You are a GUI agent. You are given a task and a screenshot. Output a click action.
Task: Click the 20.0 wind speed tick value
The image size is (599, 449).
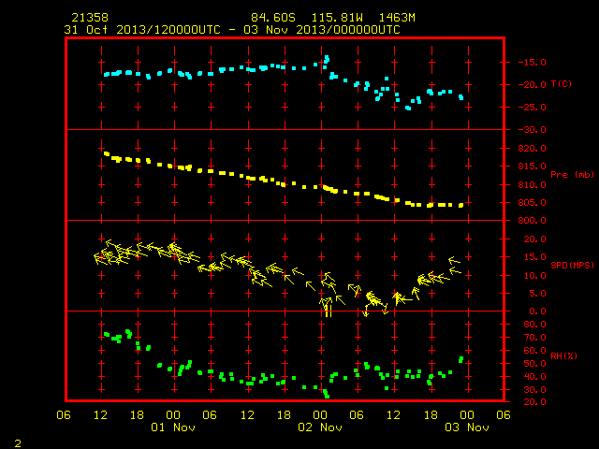click(534, 239)
